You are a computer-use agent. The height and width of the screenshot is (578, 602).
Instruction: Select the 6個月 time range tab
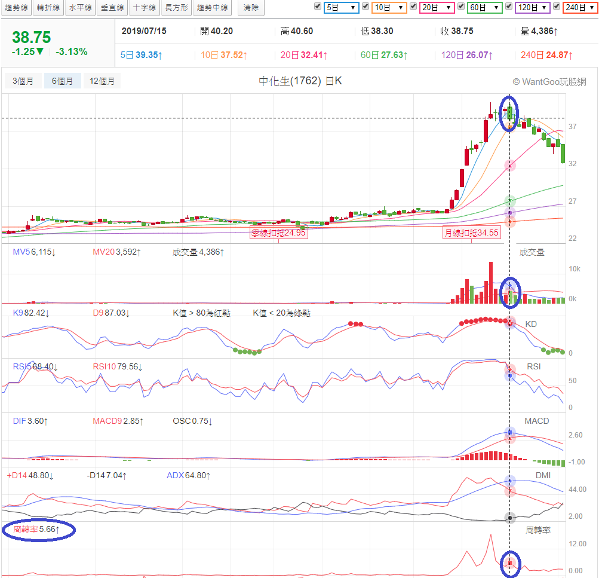tap(62, 81)
